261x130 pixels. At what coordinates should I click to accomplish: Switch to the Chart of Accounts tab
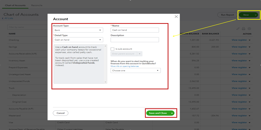point(15,5)
